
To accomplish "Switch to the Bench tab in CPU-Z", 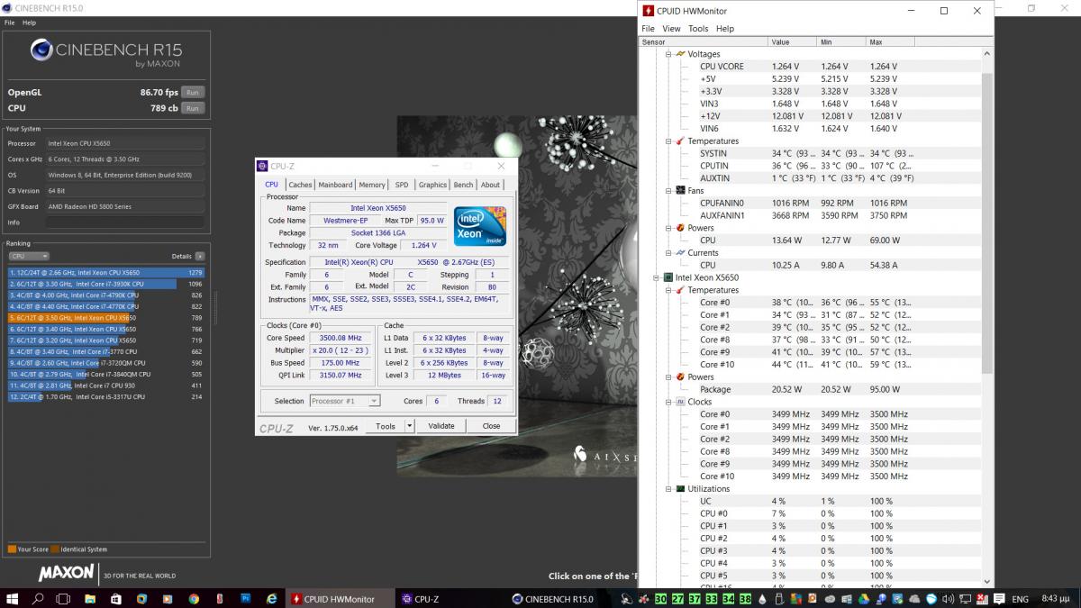I will (x=463, y=185).
